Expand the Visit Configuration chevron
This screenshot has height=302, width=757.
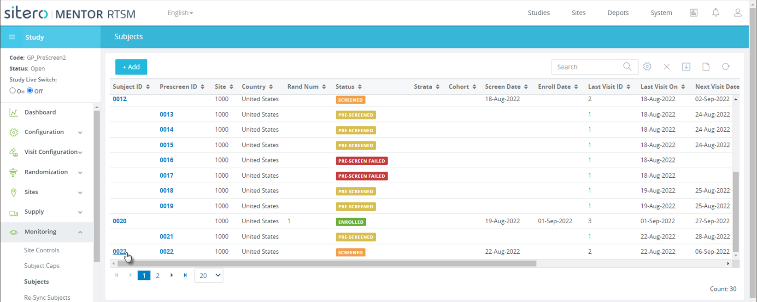pos(80,152)
